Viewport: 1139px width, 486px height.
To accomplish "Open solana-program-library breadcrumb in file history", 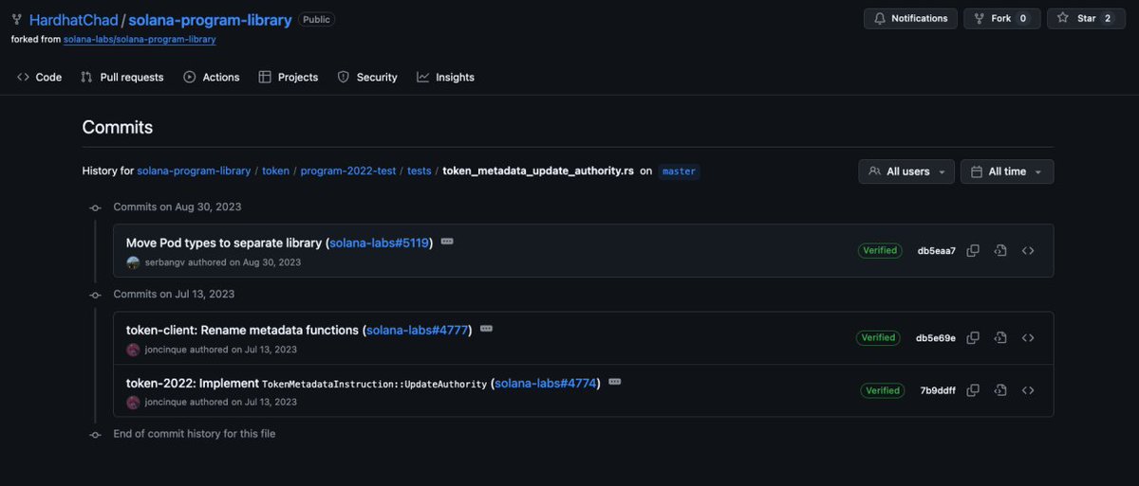I will (194, 171).
